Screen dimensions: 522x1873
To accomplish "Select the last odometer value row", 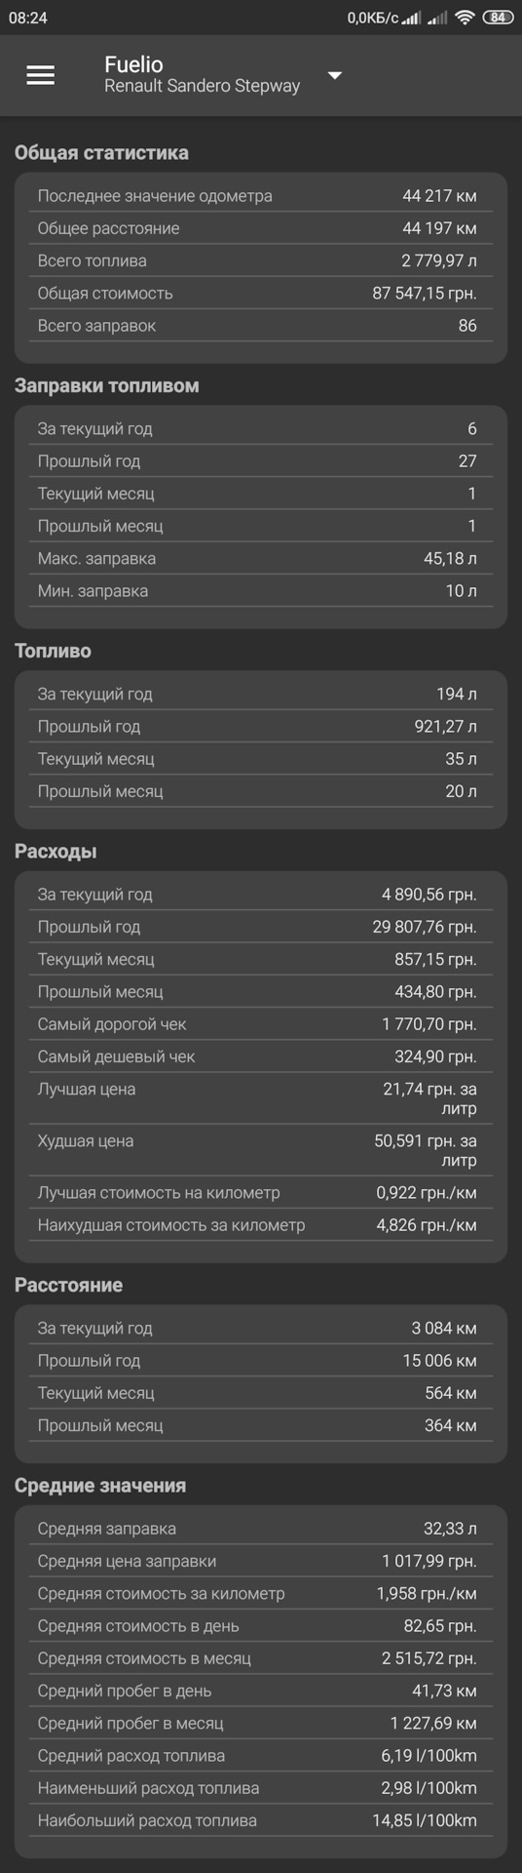I will (261, 196).
